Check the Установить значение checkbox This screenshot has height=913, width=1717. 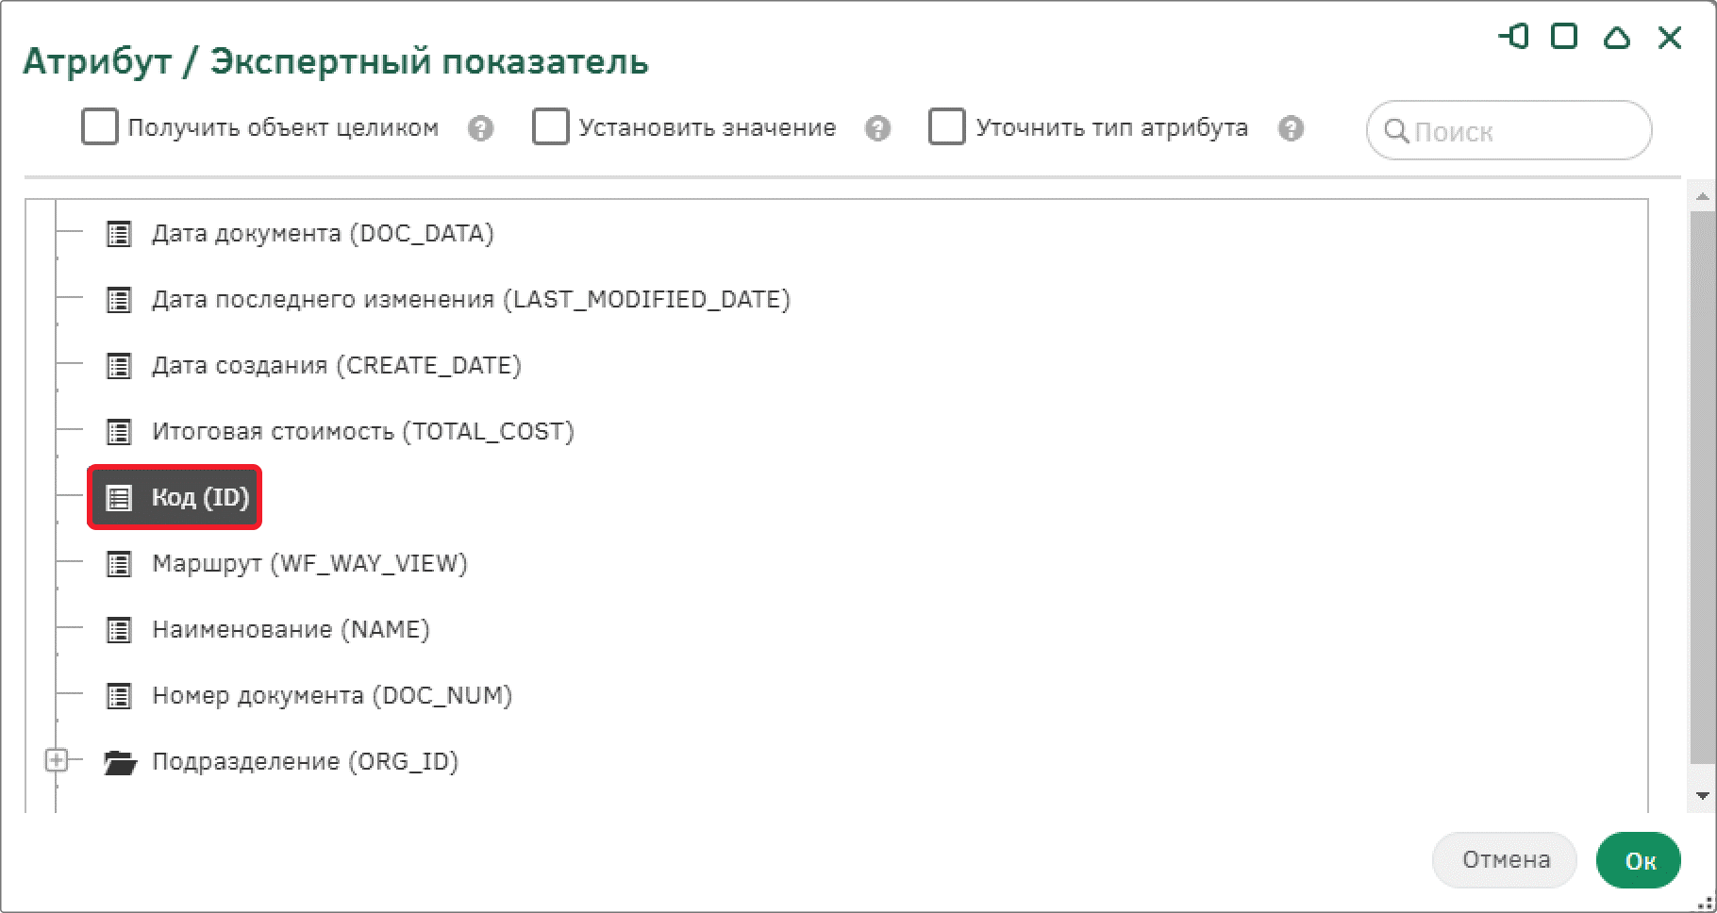pos(551,126)
